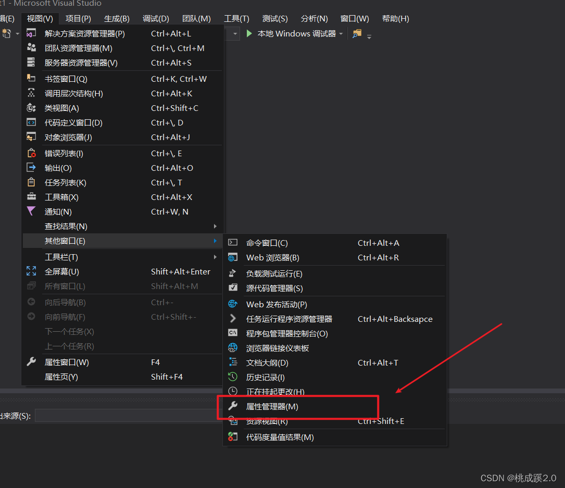The width and height of the screenshot is (565, 488).
Task: Open the Build (生成) menu
Action: (117, 18)
